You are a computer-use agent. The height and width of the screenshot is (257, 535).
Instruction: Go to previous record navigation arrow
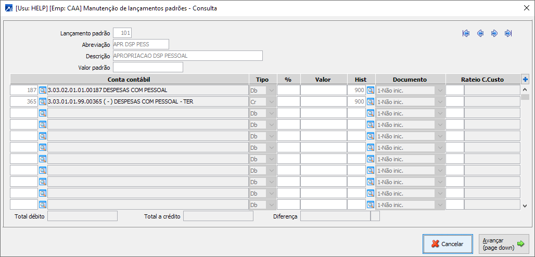(x=480, y=33)
